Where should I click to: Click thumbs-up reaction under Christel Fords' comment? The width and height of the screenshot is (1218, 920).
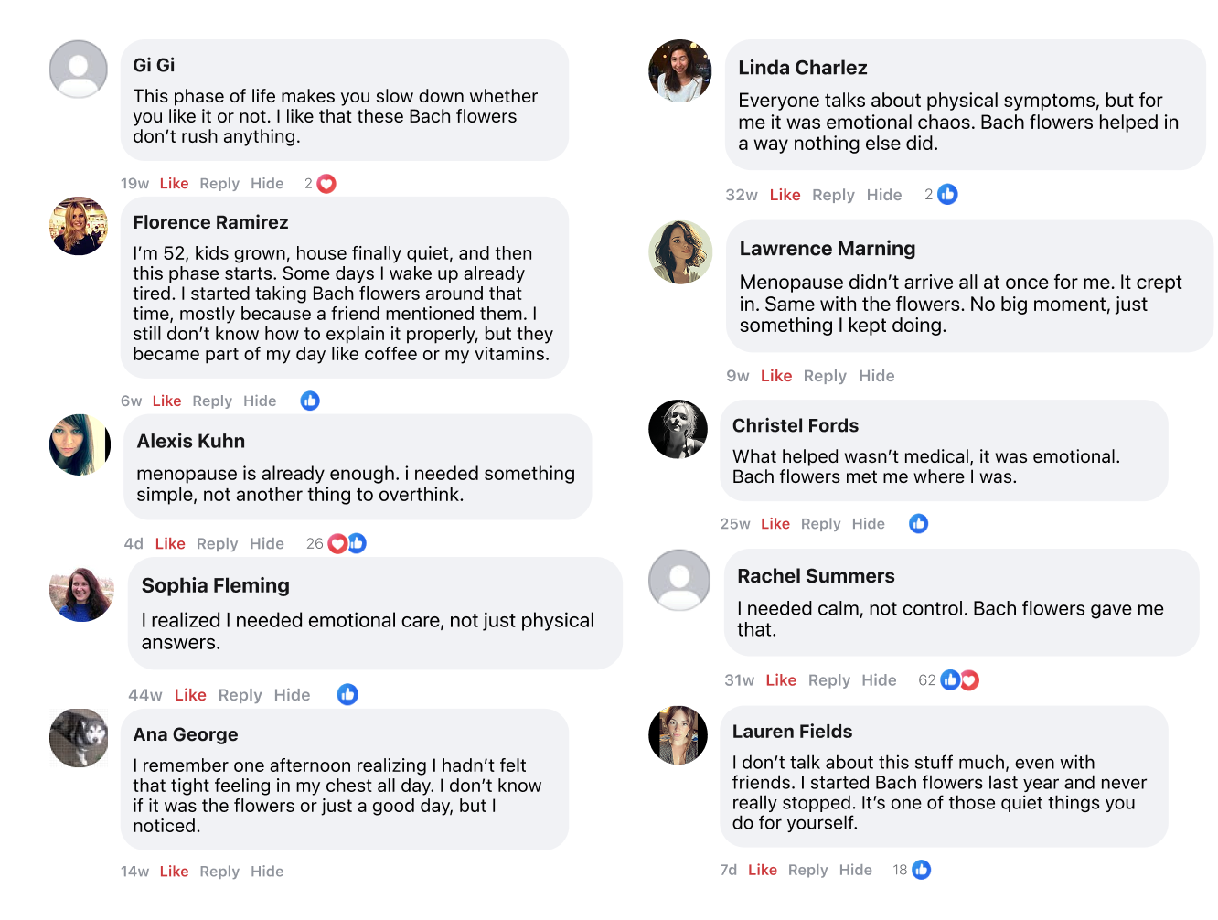coord(919,524)
